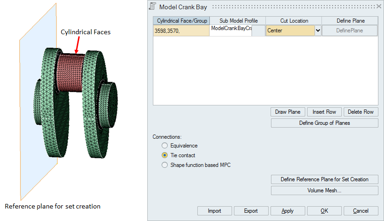Open Define Group of Planes
Viewport: 384px width, 221px height.
[324, 123]
